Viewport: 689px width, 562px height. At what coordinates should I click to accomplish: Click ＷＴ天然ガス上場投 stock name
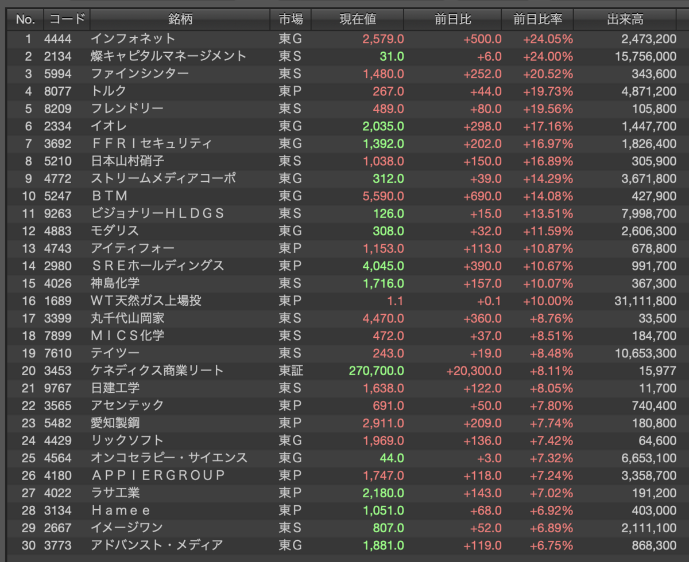(x=146, y=301)
